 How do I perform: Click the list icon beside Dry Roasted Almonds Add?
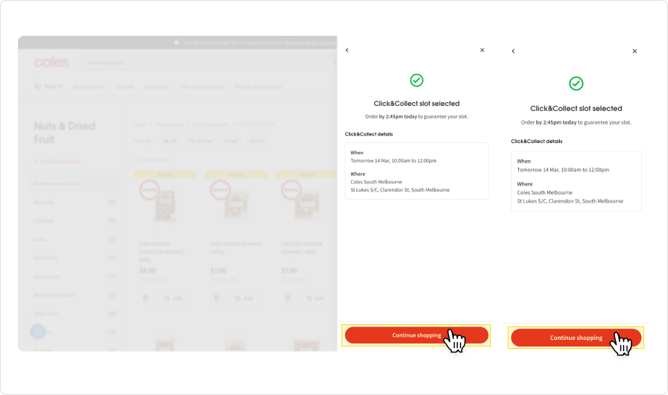288,298
